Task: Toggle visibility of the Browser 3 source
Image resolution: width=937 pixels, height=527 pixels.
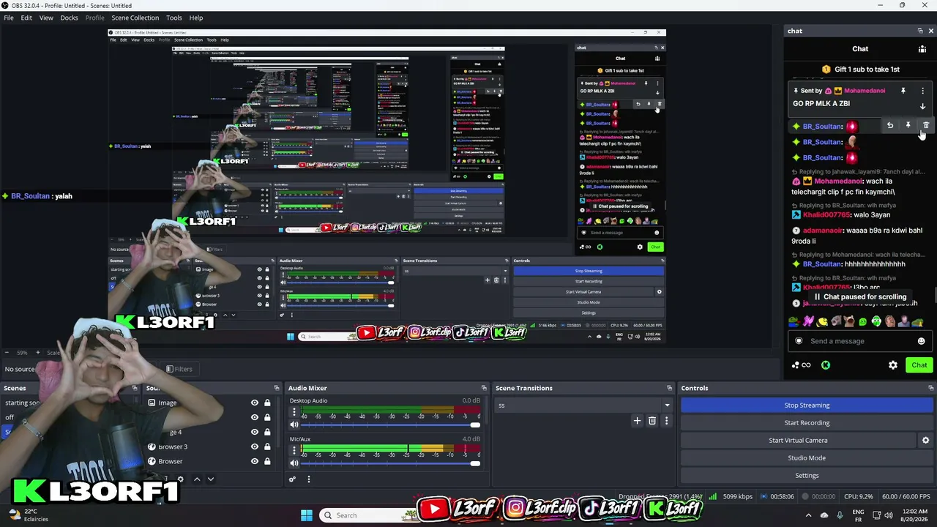Action: click(x=255, y=446)
